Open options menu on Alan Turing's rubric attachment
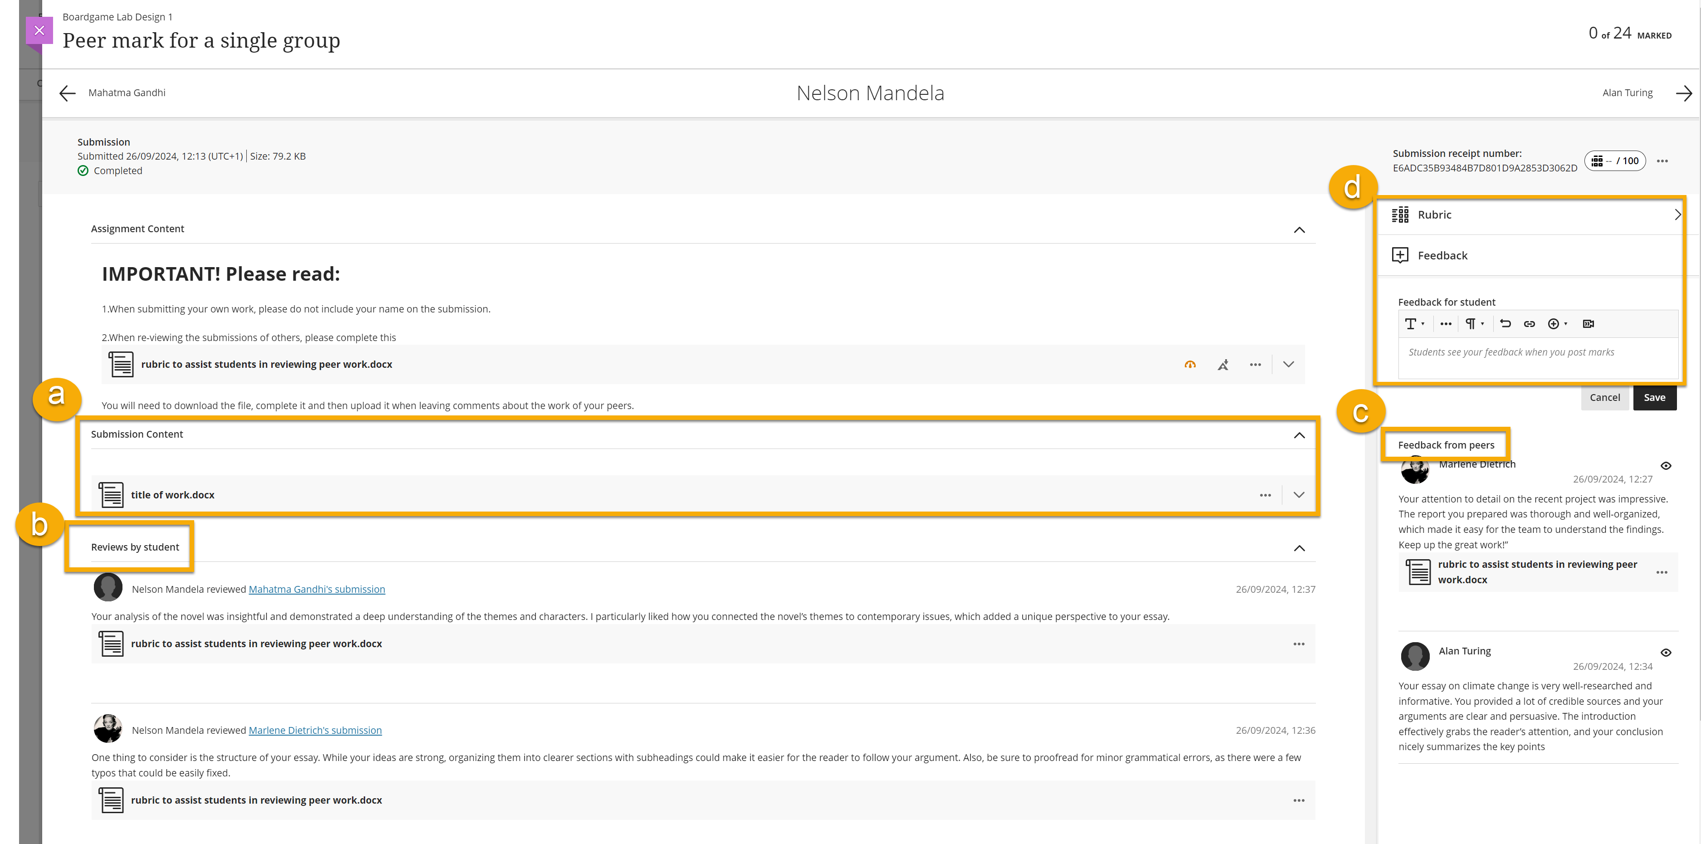Viewport: 1701px width, 844px height. point(1663,572)
